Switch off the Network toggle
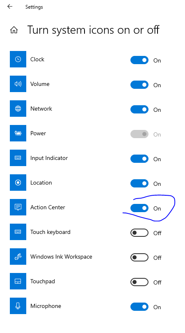The height and width of the screenshot is (333, 185). click(x=139, y=109)
